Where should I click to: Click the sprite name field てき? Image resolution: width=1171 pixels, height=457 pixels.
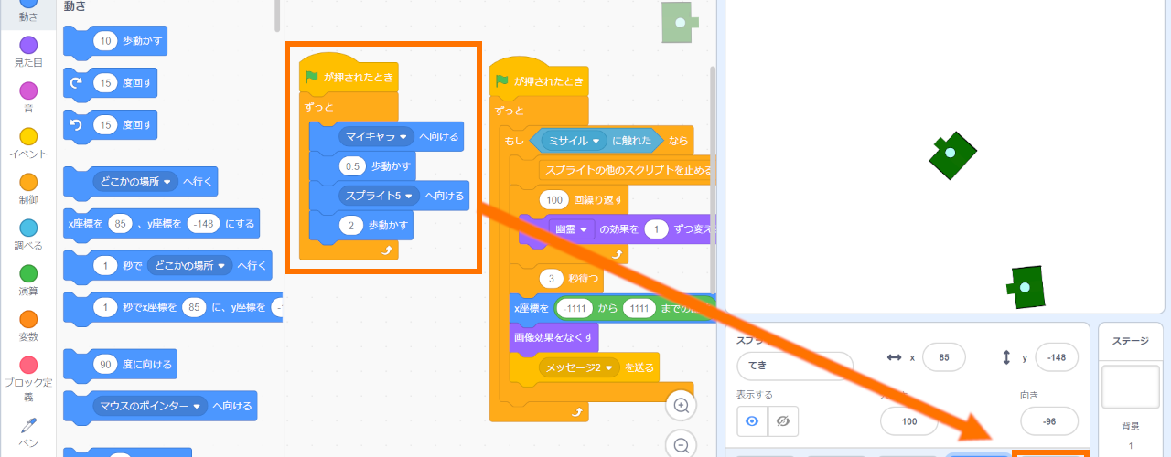tap(794, 366)
